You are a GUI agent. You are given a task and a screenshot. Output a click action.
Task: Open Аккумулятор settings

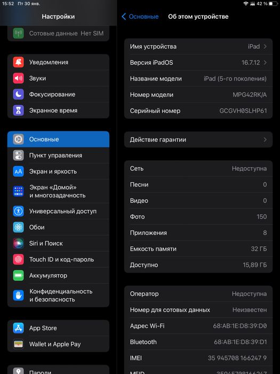tap(58, 276)
